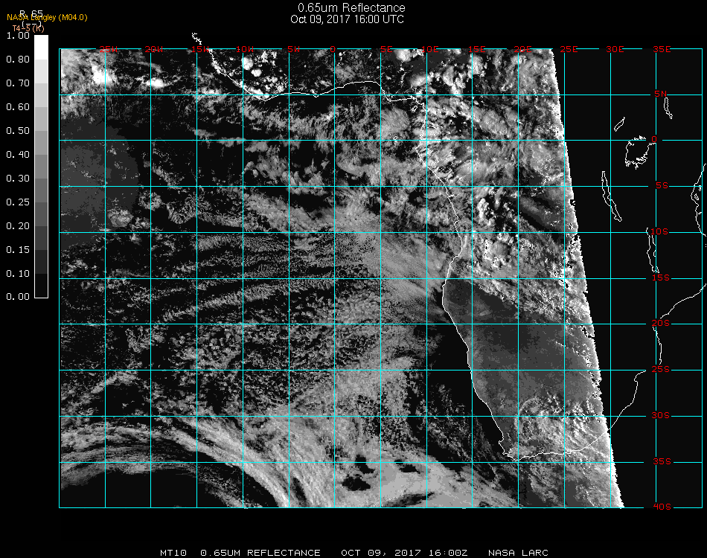Select the 0.50 scale value

click(18, 131)
